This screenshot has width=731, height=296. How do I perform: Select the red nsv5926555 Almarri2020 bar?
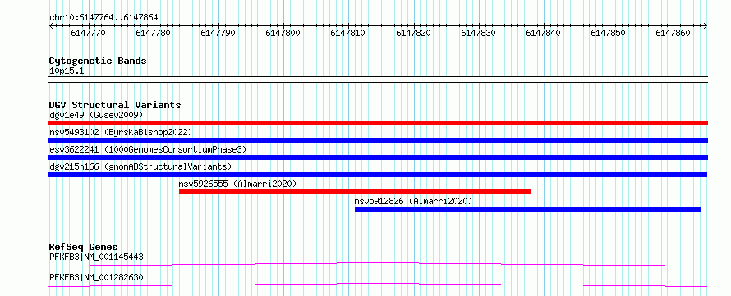[356, 192]
